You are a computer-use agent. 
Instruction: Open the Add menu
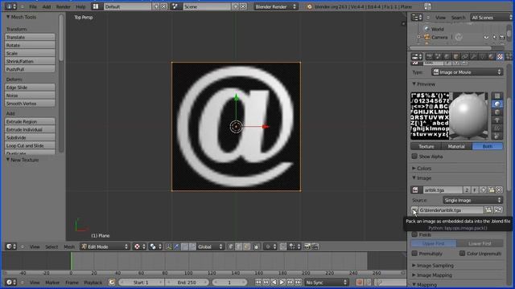47,6
